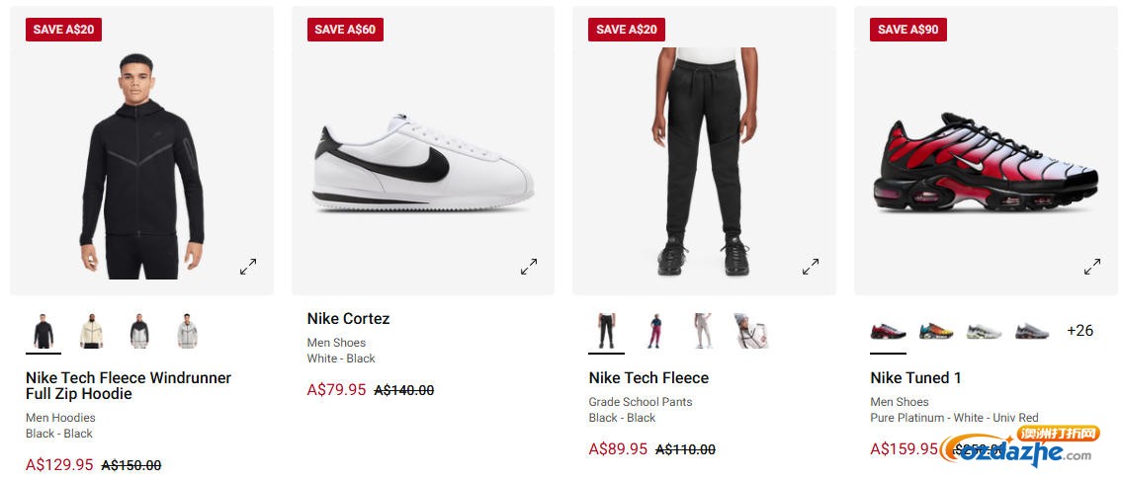The image size is (1122, 480).
Task: Choose the light grey hoodie variant
Action: click(188, 332)
